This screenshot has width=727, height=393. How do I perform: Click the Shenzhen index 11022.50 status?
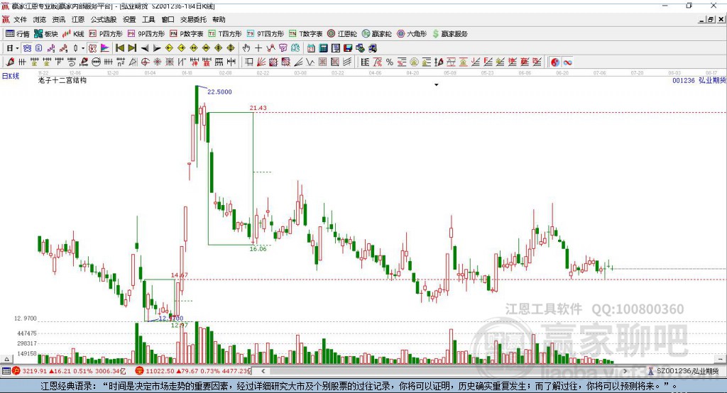(192, 371)
